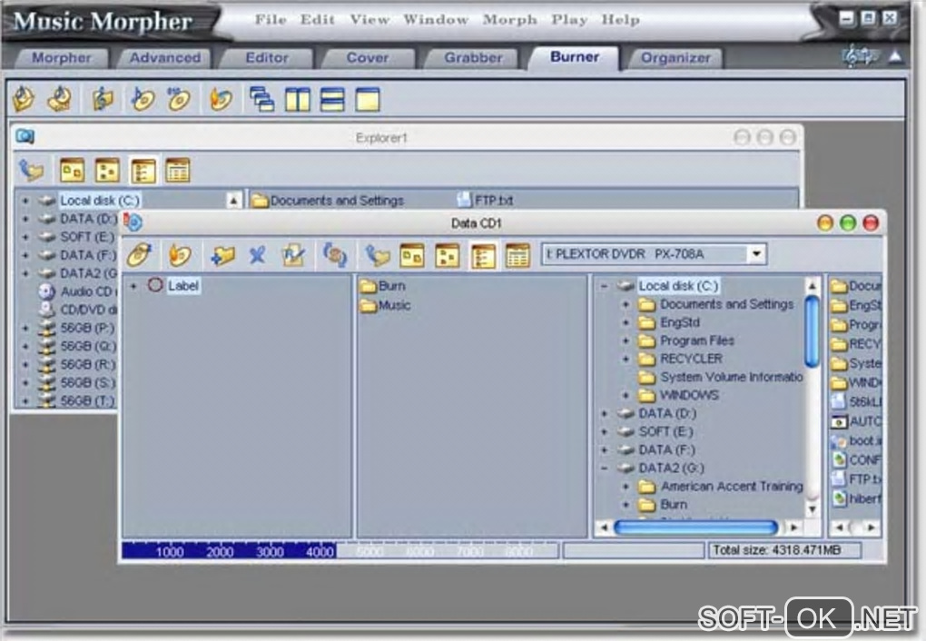Select the Burn folder in compilation pane
The height and width of the screenshot is (641, 926).
point(383,286)
